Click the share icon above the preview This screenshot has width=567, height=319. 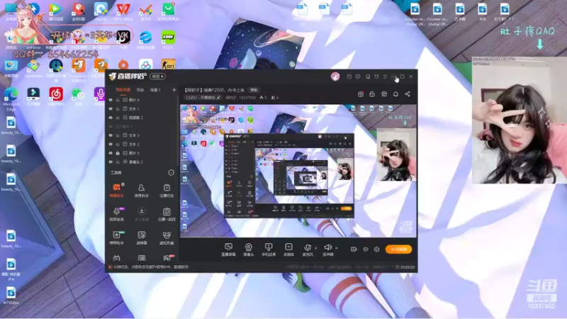[408, 94]
